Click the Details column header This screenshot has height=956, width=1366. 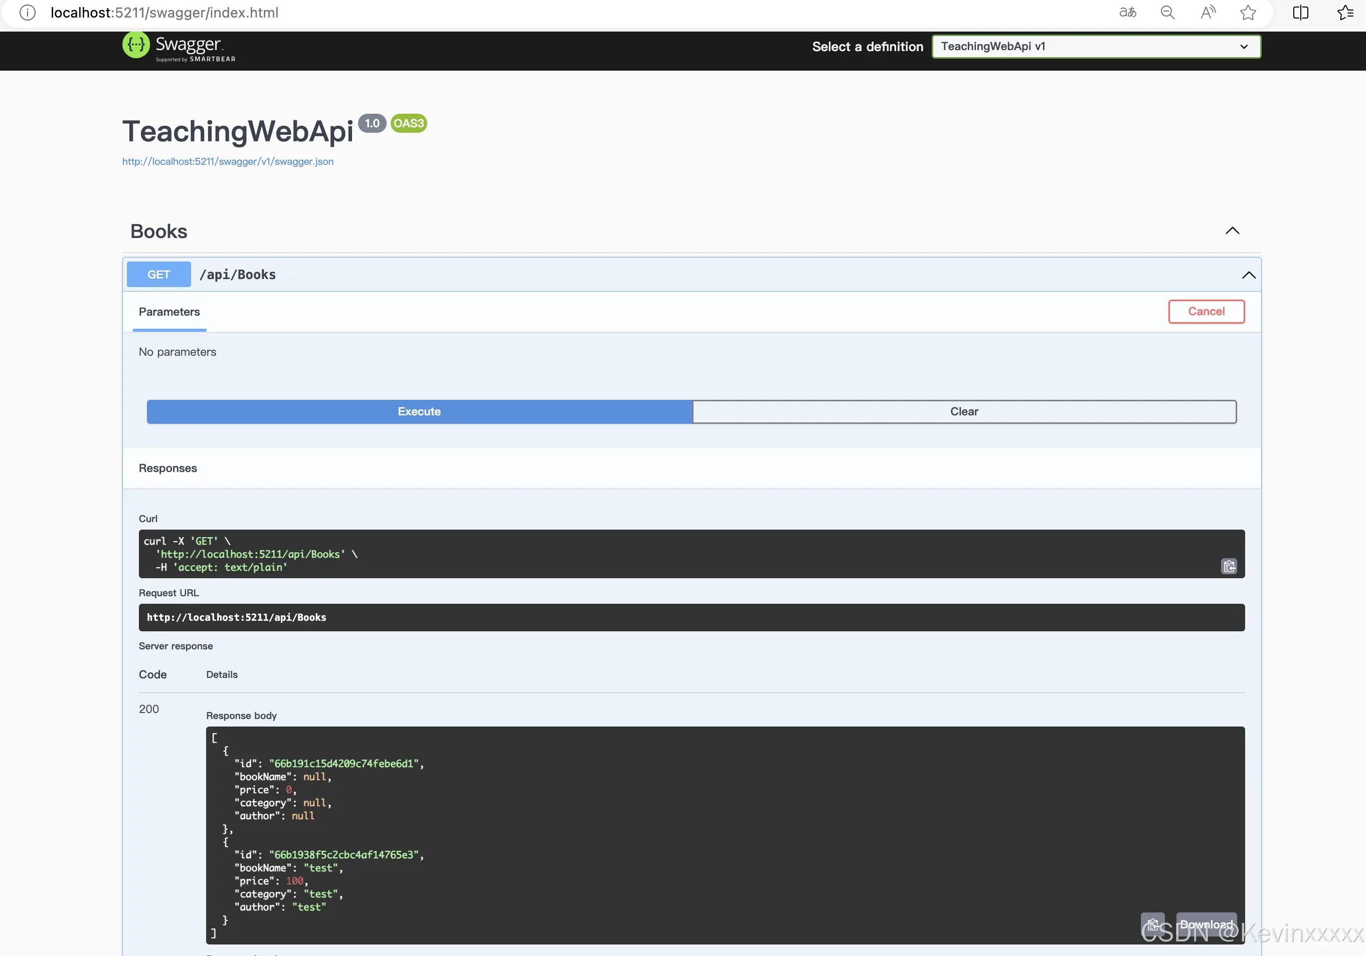222,674
